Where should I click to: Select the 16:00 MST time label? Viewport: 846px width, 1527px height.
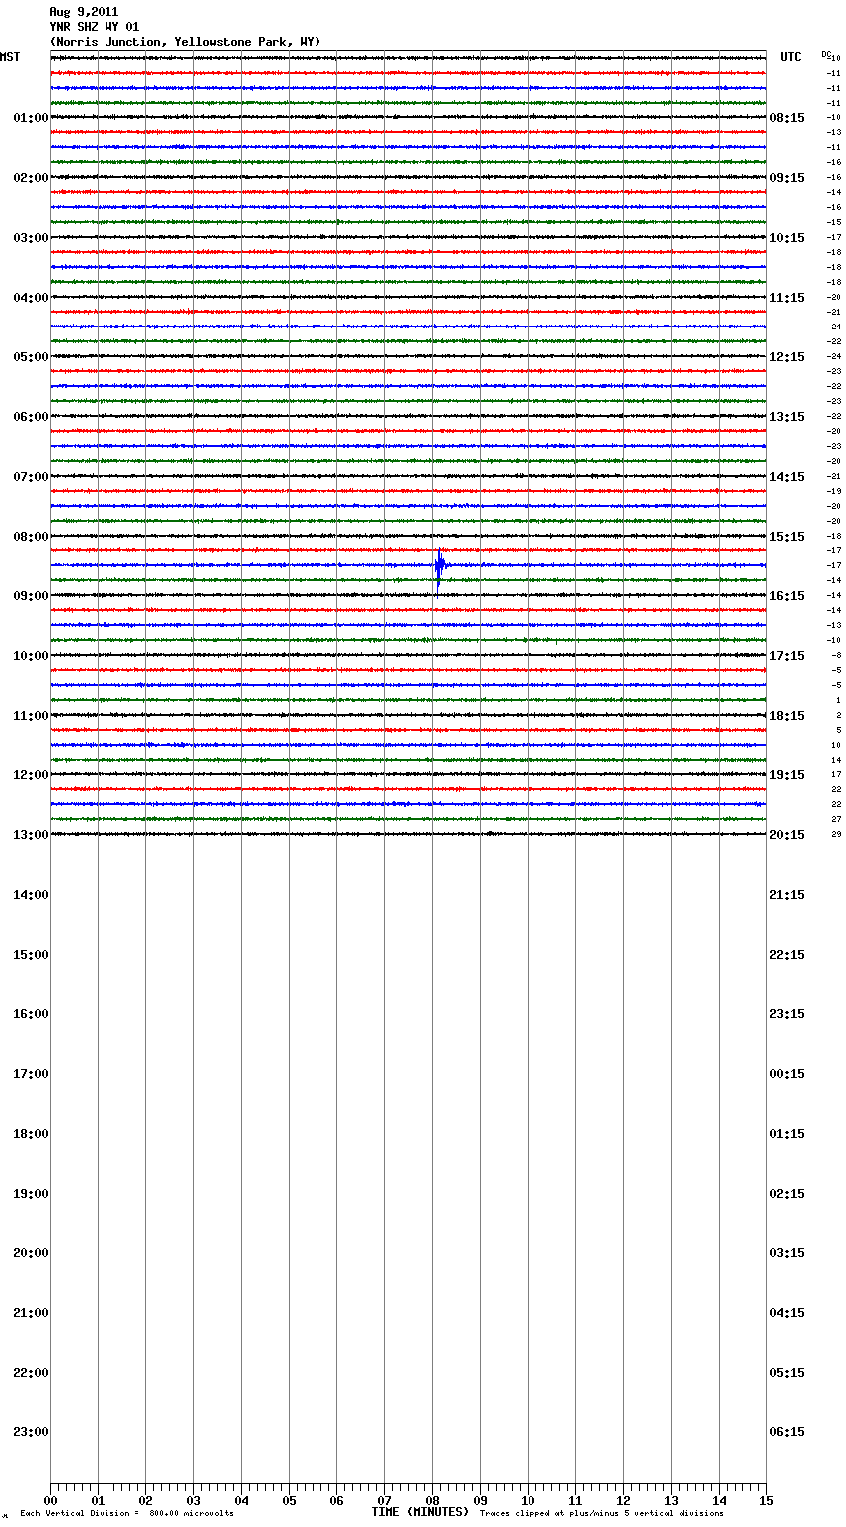click(31, 1014)
